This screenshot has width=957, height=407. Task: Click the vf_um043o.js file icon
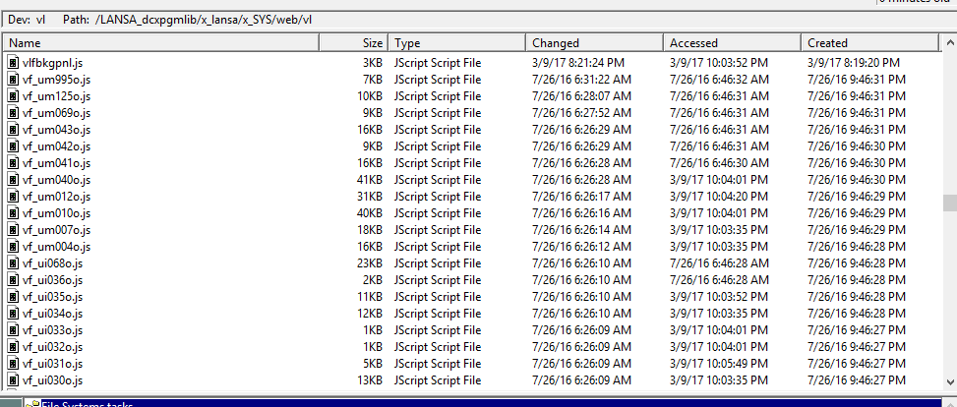point(13,130)
